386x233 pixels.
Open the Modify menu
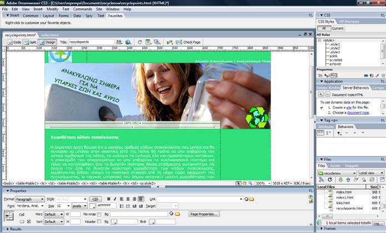click(52, 9)
